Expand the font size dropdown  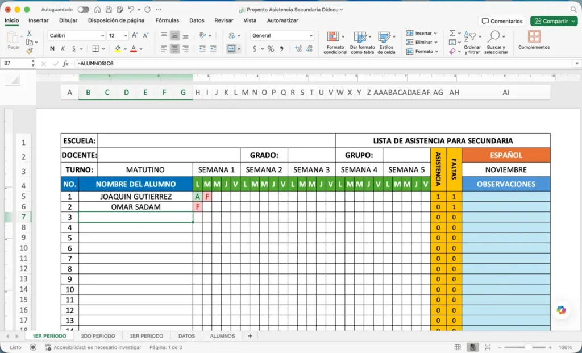click(118, 35)
